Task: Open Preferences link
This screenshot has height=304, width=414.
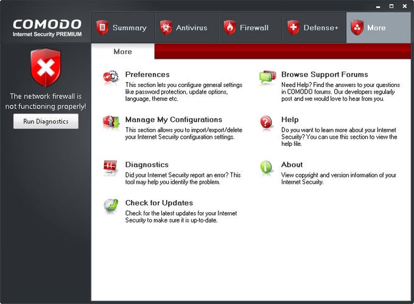Action: (147, 74)
